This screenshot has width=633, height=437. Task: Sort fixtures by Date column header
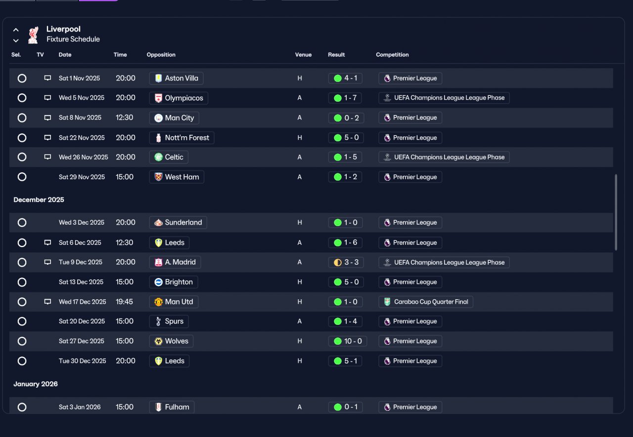tap(65, 55)
